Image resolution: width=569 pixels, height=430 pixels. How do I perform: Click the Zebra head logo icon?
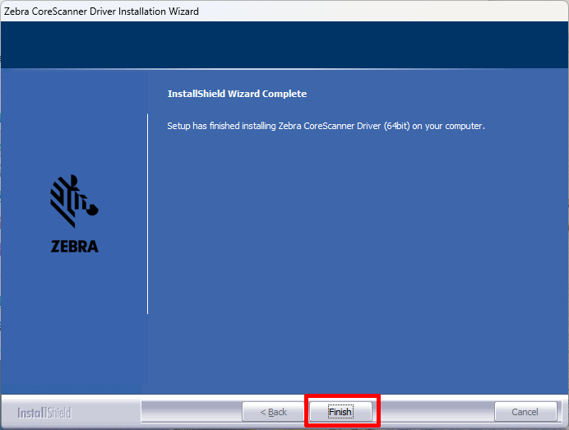click(74, 201)
